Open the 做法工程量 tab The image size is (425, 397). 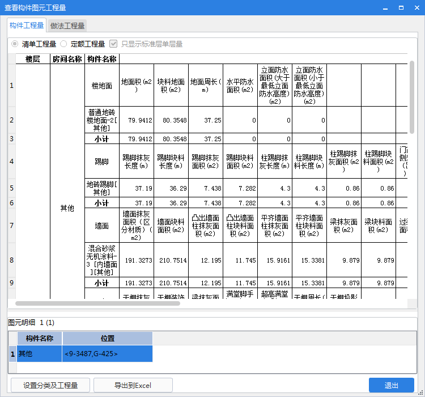[67, 26]
